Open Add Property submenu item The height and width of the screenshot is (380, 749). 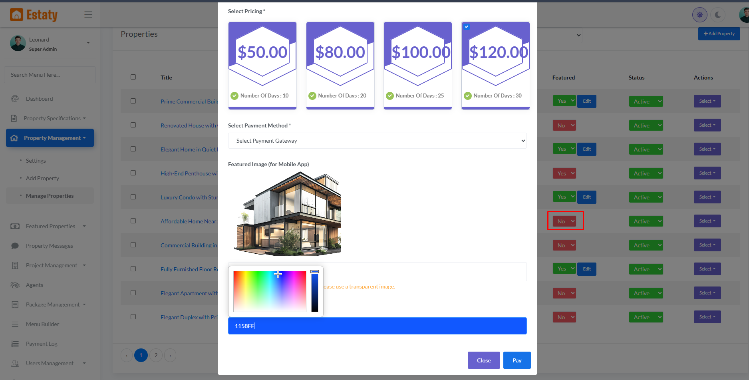(42, 178)
